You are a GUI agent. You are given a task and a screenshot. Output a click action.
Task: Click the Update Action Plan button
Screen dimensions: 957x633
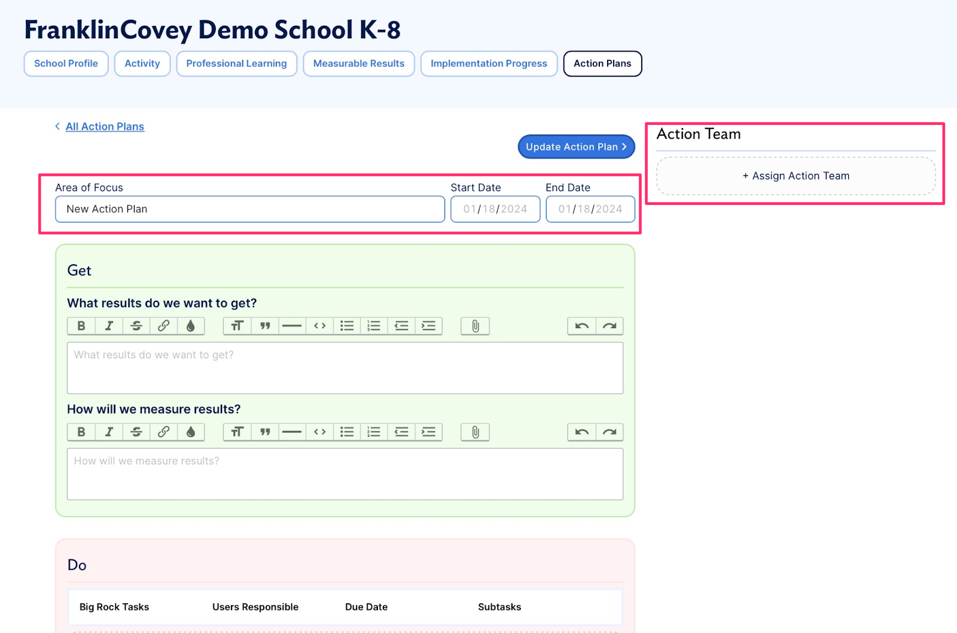point(576,147)
